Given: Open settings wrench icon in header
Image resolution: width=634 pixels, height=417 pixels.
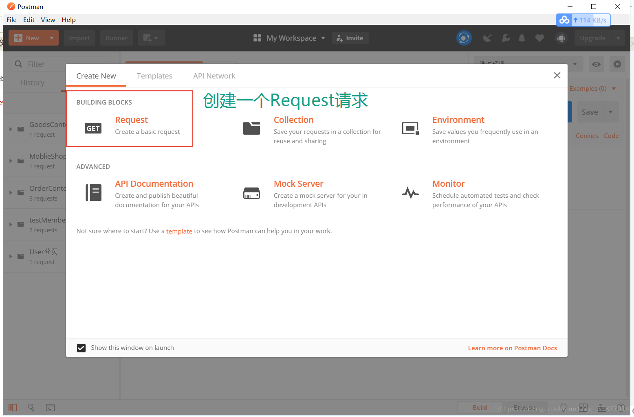Looking at the screenshot, I should tap(506, 38).
